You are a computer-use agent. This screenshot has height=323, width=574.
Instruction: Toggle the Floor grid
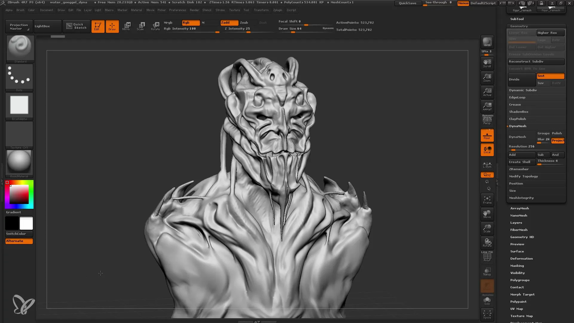(487, 135)
